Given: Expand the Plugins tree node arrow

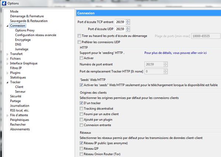Looking at the screenshot, I should (7, 73).
